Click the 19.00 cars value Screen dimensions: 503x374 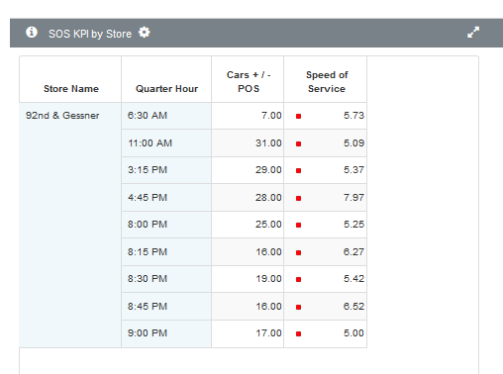click(268, 279)
